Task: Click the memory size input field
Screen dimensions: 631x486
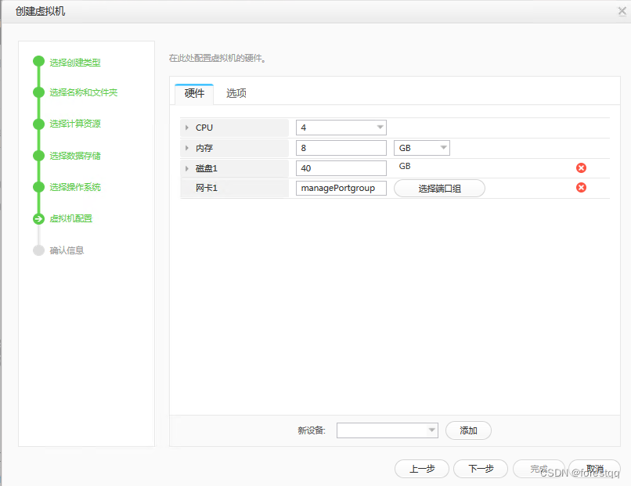Action: [x=341, y=148]
